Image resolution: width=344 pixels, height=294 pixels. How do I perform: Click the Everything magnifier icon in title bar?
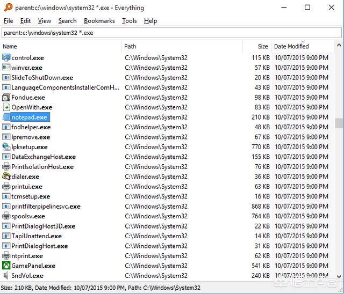coord(8,8)
